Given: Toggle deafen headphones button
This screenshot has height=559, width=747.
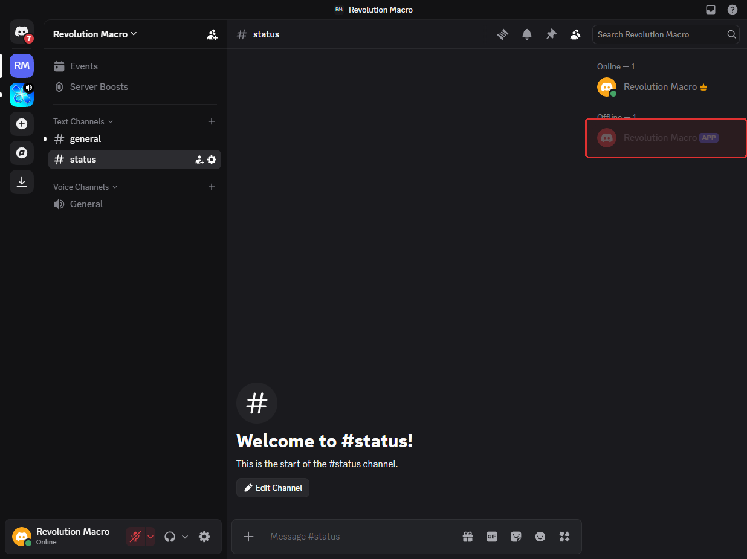Looking at the screenshot, I should 170,537.
